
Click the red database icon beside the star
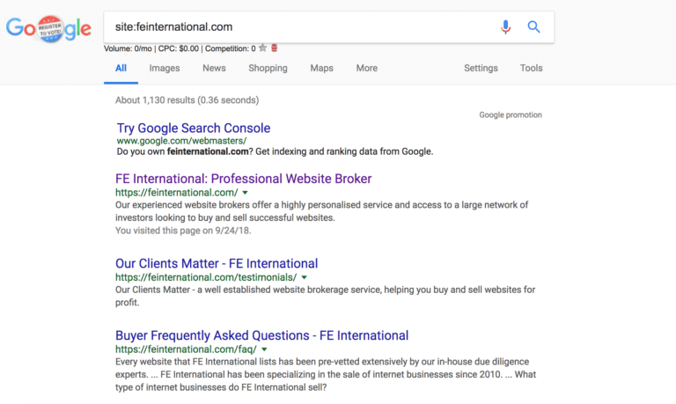tap(275, 48)
